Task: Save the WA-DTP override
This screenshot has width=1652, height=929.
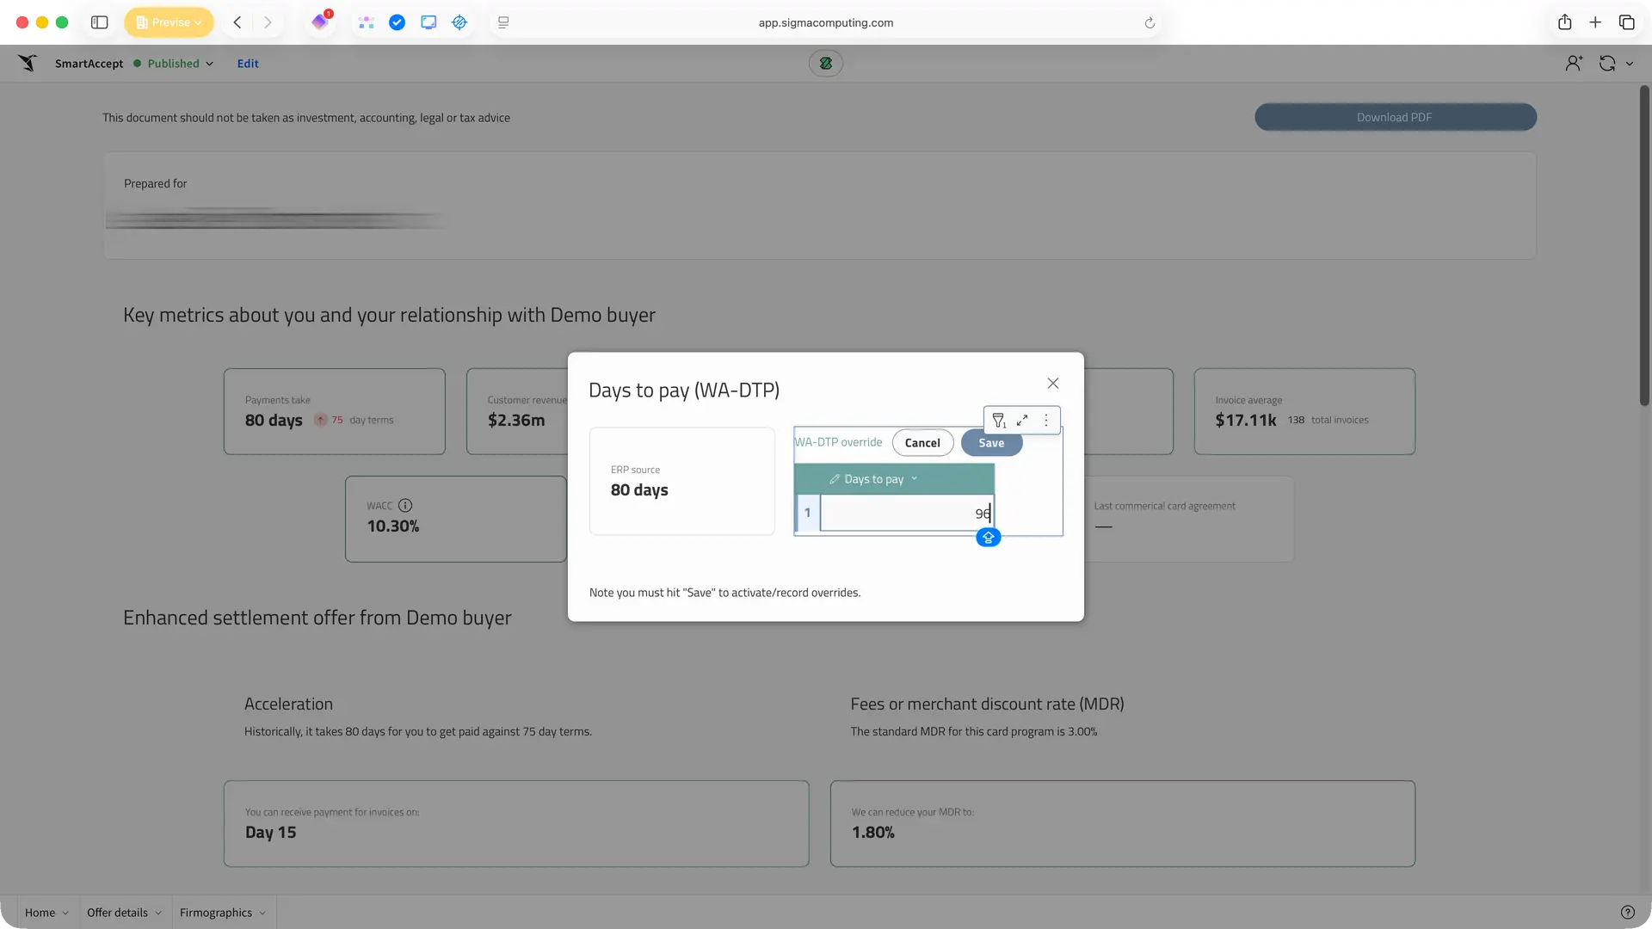Action: coord(990,443)
